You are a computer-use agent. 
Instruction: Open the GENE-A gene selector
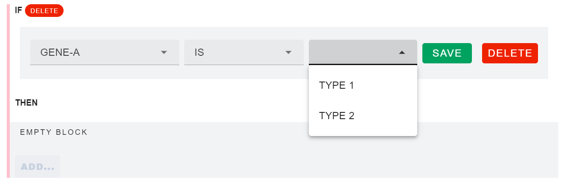tap(104, 53)
